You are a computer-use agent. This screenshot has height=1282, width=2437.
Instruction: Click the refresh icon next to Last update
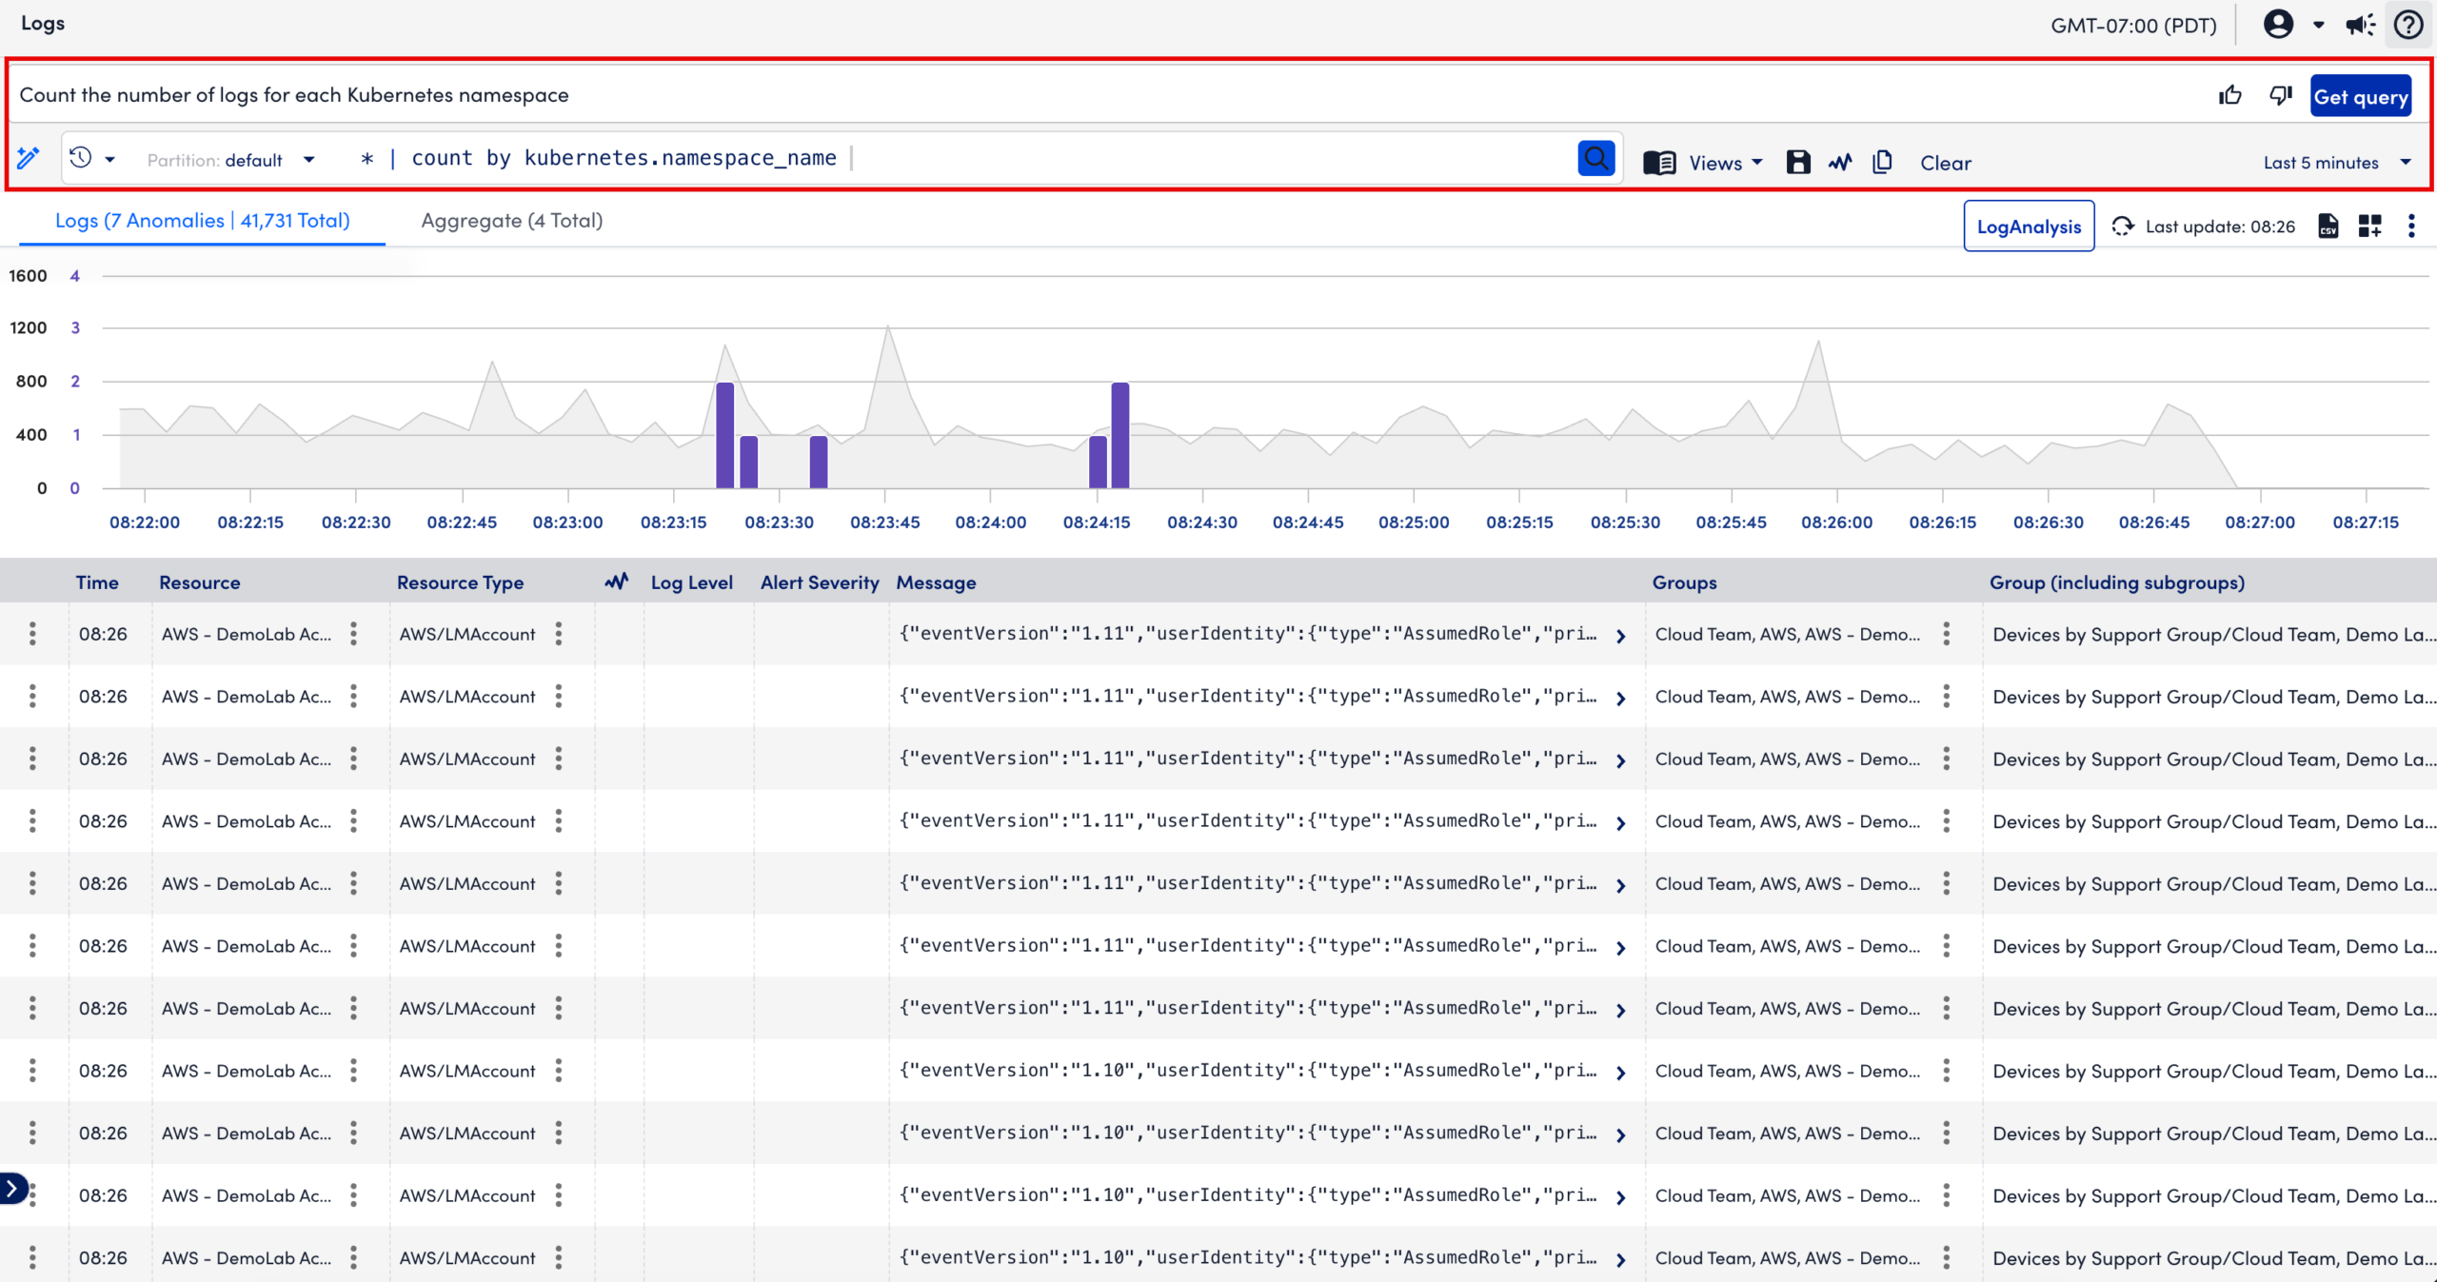(2122, 227)
